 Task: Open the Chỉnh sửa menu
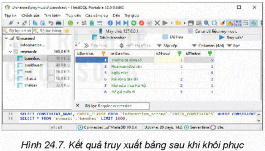pos(30,16)
